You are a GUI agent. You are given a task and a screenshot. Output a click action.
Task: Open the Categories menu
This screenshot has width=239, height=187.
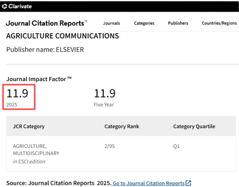tap(144, 23)
